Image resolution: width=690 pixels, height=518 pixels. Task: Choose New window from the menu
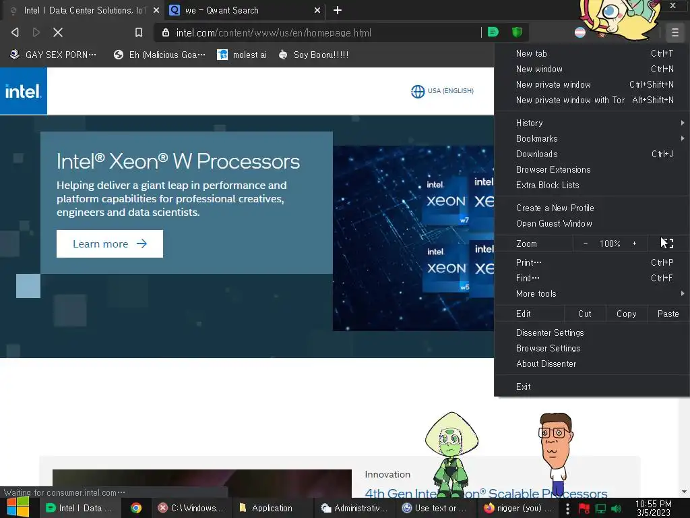click(592, 69)
